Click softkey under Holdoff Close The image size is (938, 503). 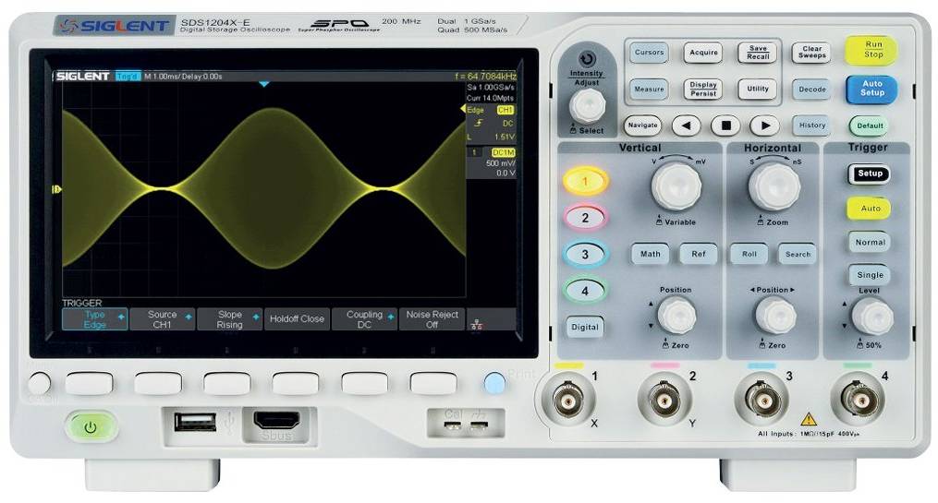296,384
